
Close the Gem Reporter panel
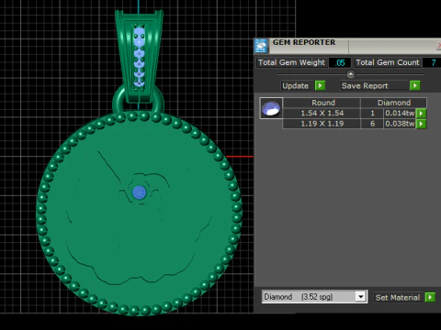pos(439,46)
